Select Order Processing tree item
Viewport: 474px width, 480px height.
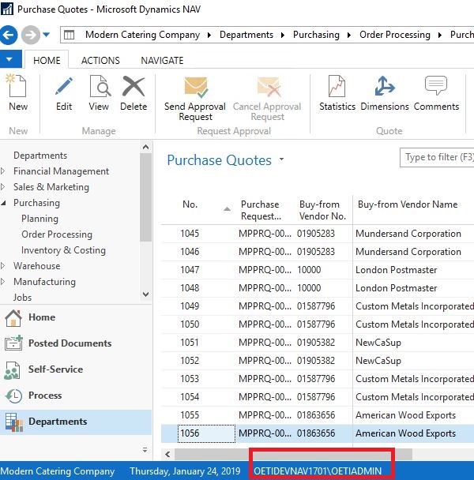click(57, 234)
